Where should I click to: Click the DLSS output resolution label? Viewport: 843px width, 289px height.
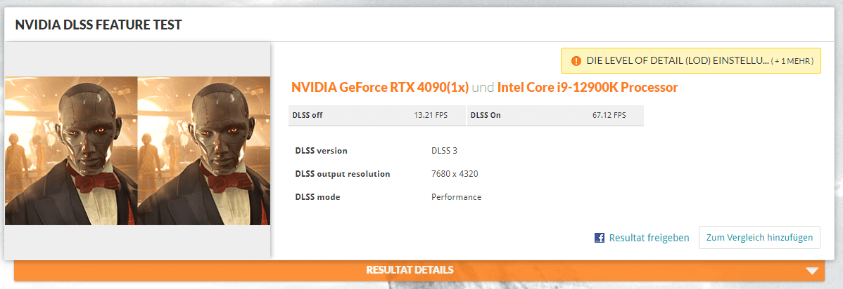[x=343, y=174]
